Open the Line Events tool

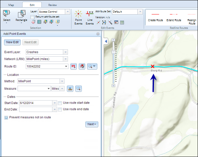point(90,18)
